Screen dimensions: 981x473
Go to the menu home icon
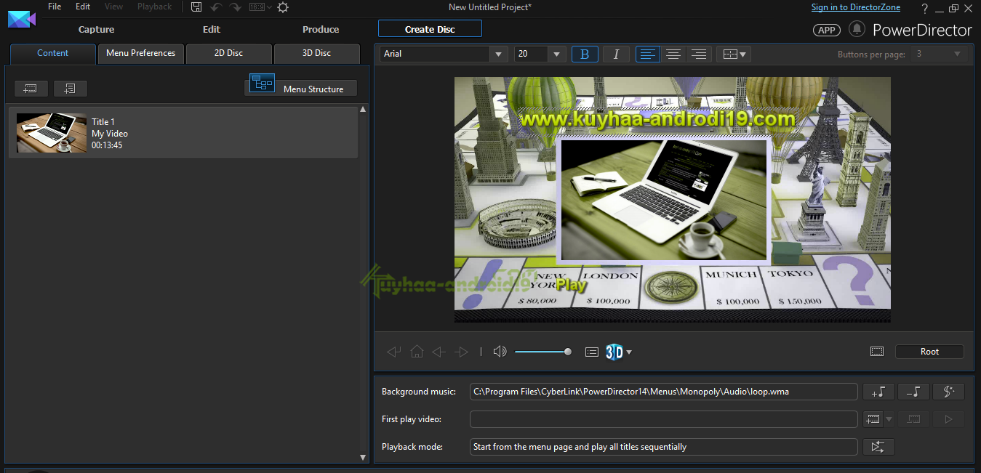pyautogui.click(x=417, y=352)
